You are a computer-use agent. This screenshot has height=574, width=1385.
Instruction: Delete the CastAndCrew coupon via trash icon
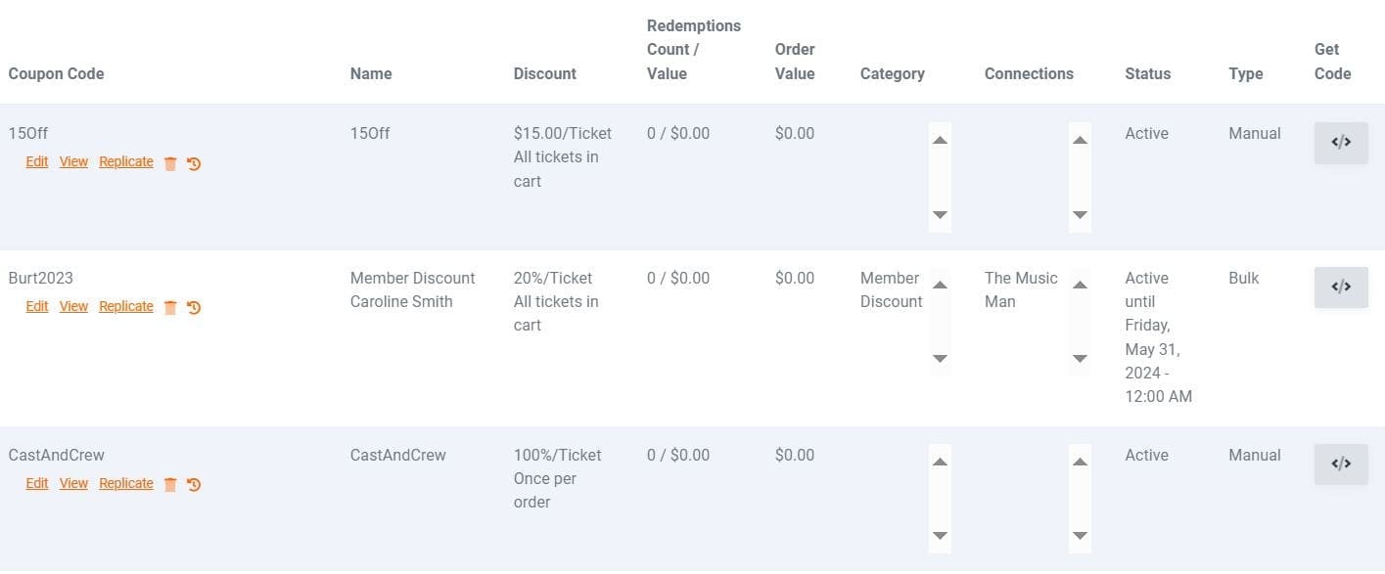pos(170,484)
